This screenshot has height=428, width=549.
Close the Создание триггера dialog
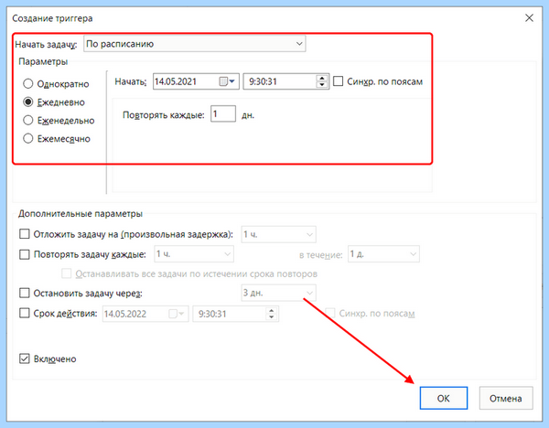(529, 18)
